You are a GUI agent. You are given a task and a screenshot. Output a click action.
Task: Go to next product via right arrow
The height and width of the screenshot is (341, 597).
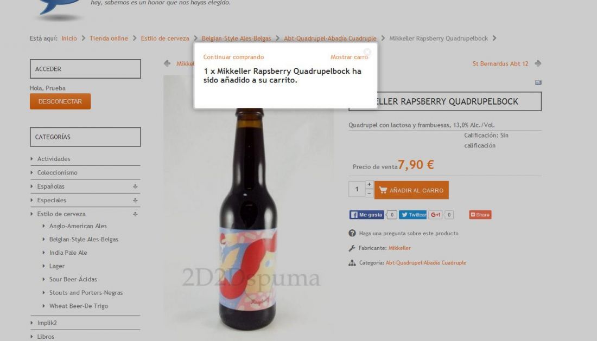538,63
